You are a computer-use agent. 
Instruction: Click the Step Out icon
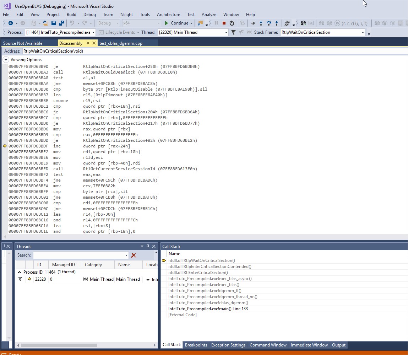pos(277,23)
